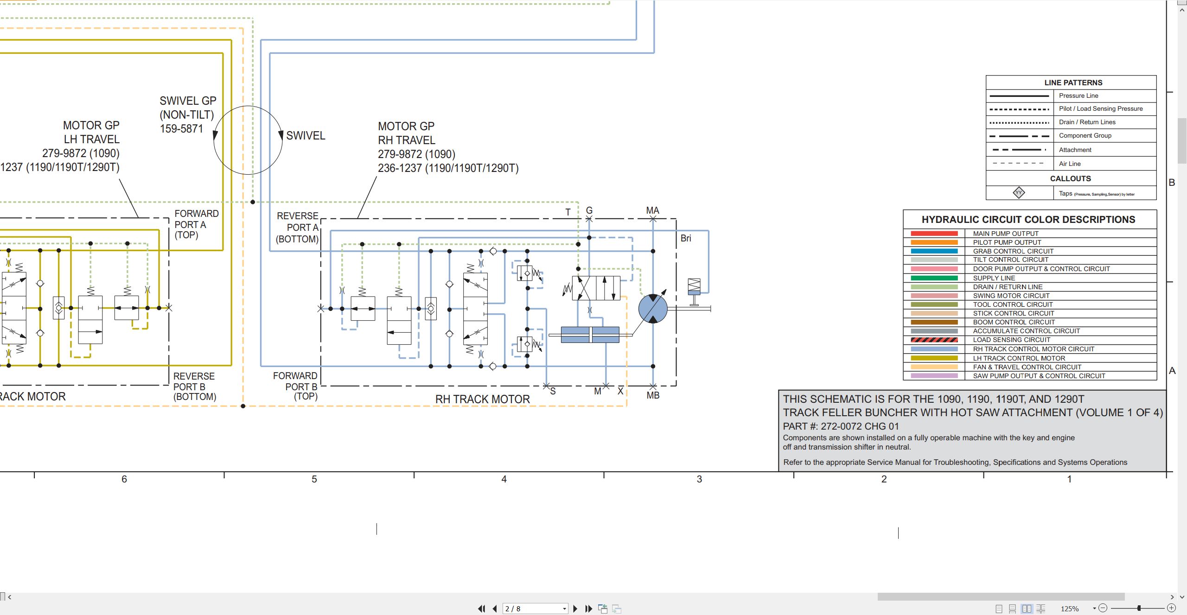Viewport: 1187px width, 615px height.
Task: Switch to continuous page view
Action: 1012,609
